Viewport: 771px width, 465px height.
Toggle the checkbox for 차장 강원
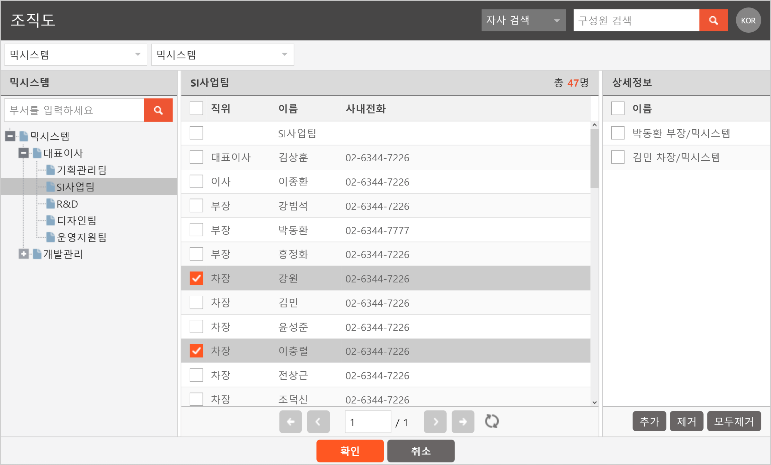pos(196,278)
